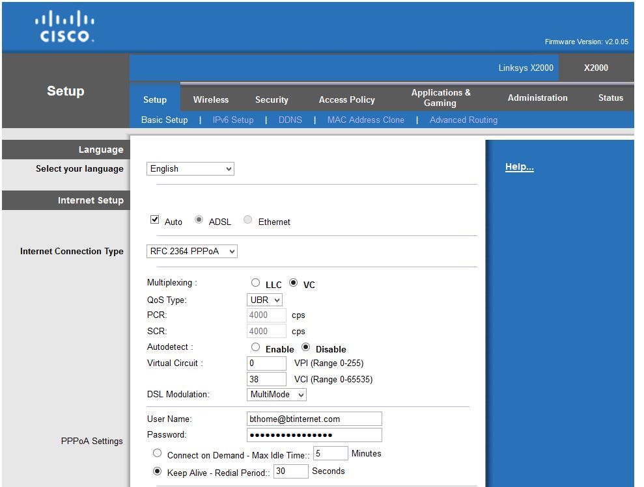Click the Password field
Image resolution: width=644 pixels, height=487 pixels.
(x=315, y=435)
